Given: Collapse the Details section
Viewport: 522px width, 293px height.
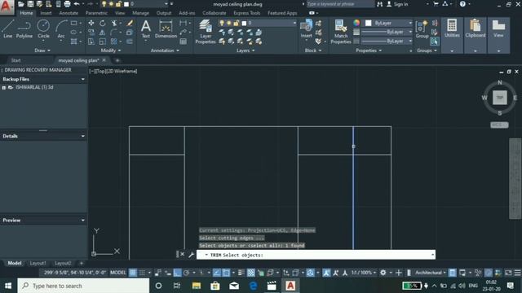Looking at the screenshot, I should pyautogui.click(x=83, y=136).
